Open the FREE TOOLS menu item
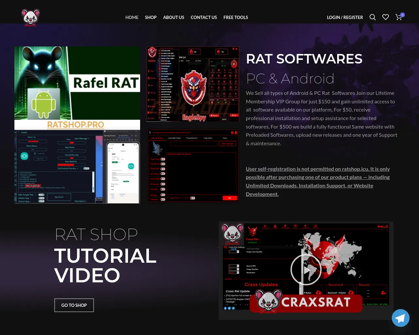Image resolution: width=419 pixels, height=335 pixels. click(236, 17)
